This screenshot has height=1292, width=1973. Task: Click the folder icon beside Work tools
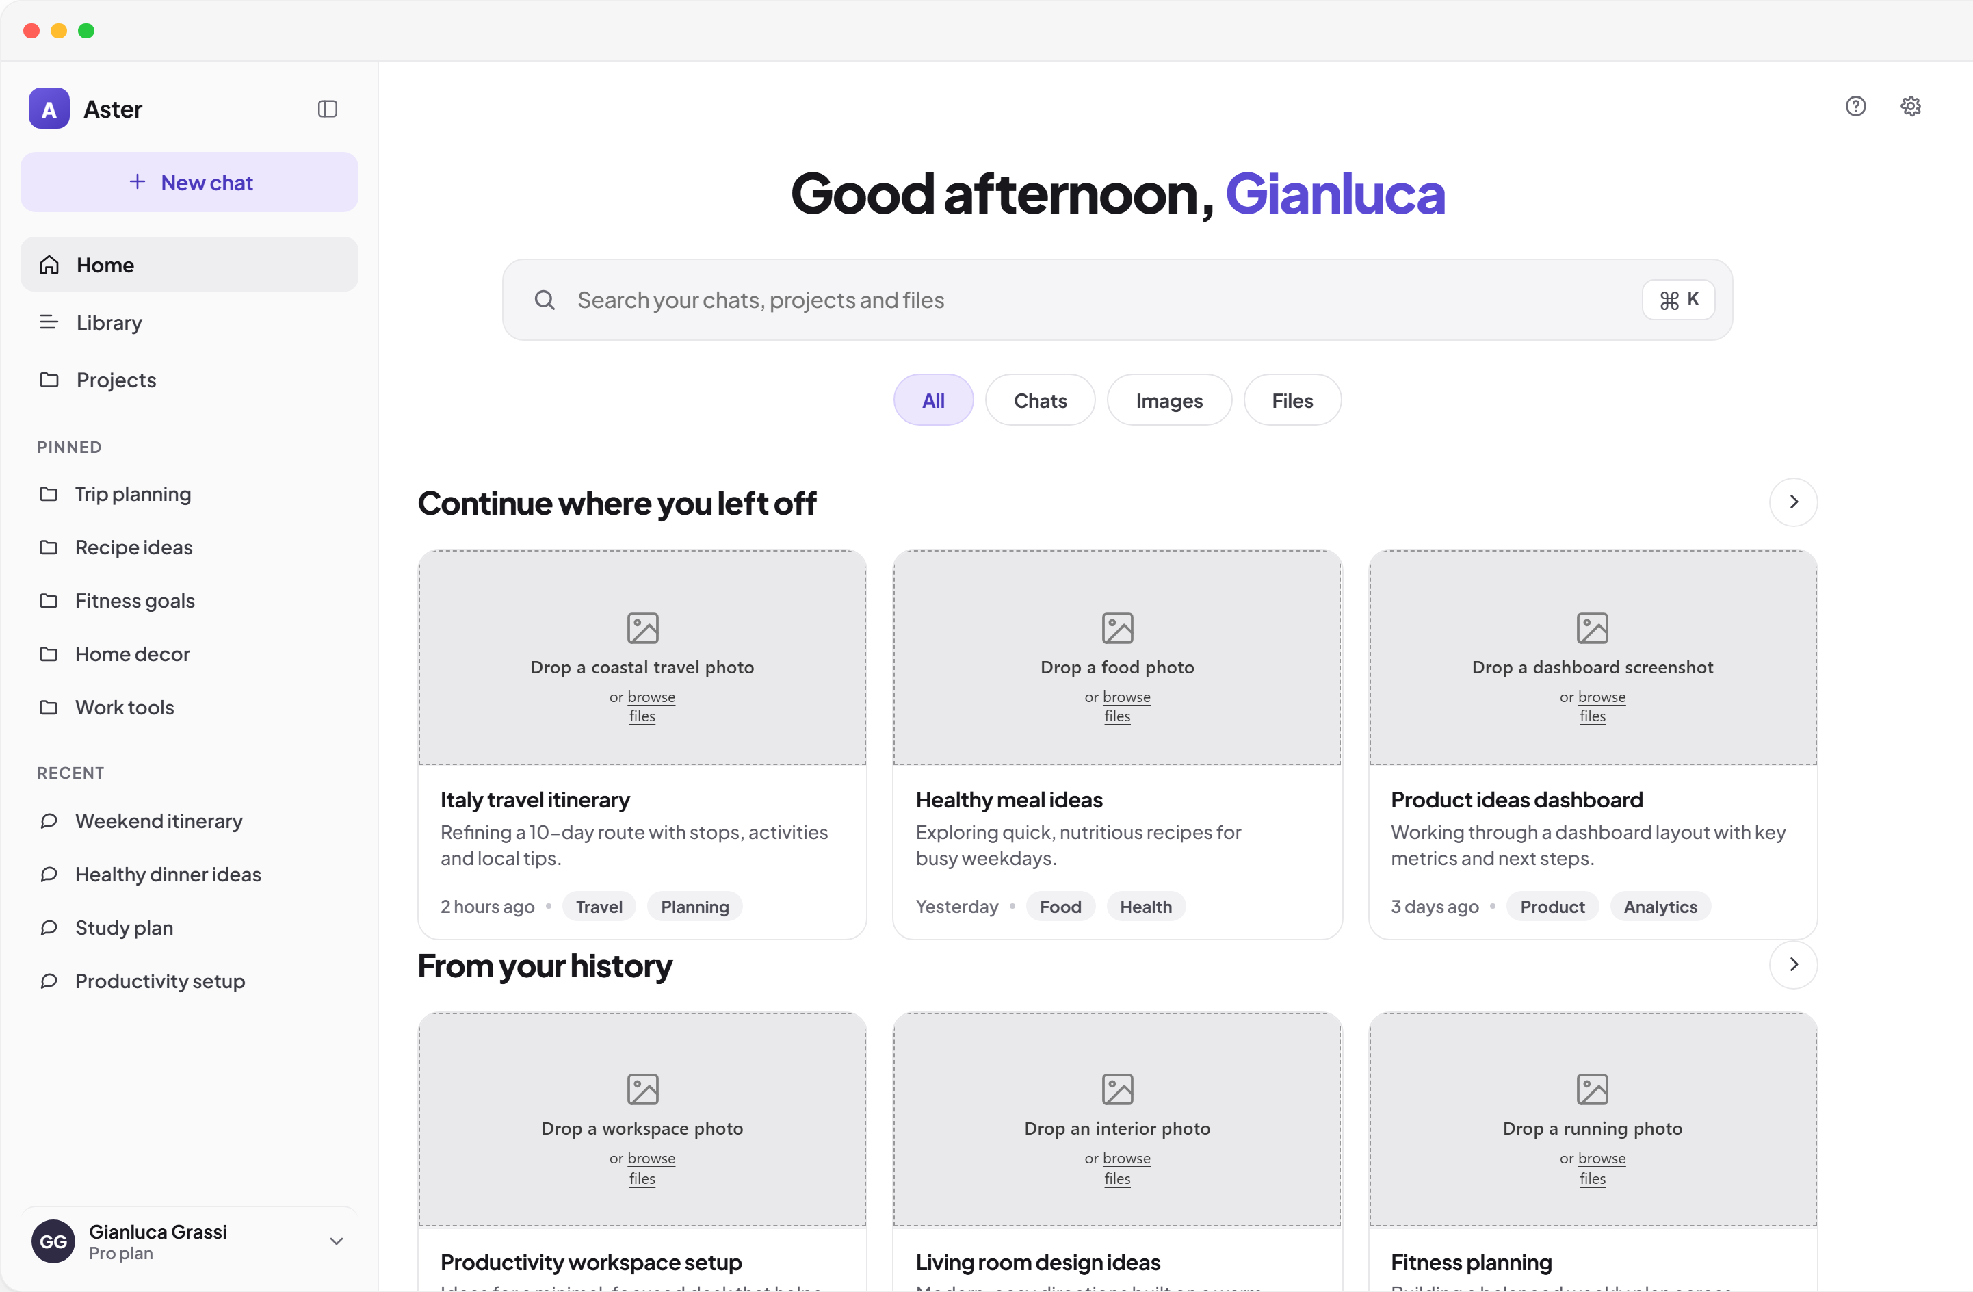(49, 708)
